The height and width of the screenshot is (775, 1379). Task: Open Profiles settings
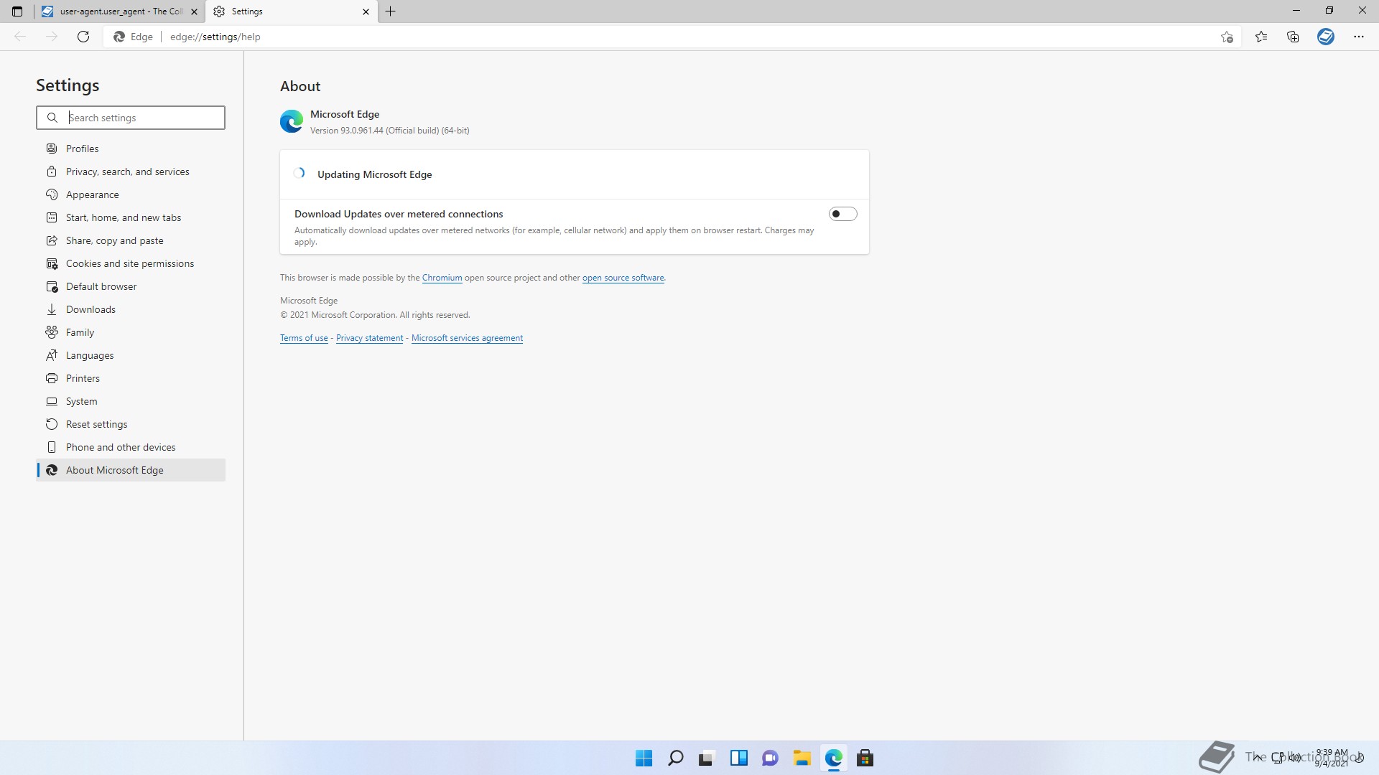(131, 149)
